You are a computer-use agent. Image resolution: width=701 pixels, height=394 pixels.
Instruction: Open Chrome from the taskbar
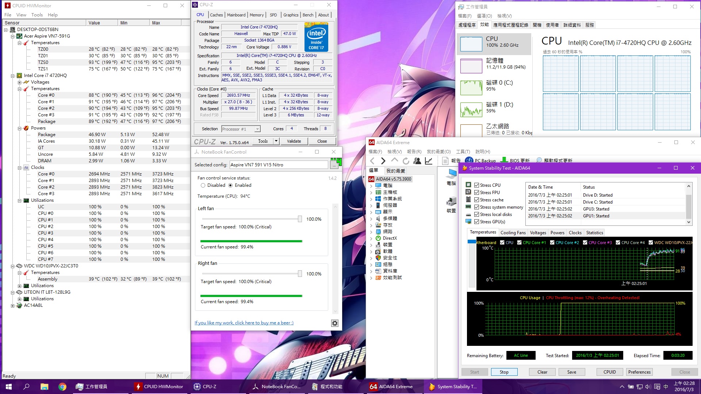click(x=62, y=387)
